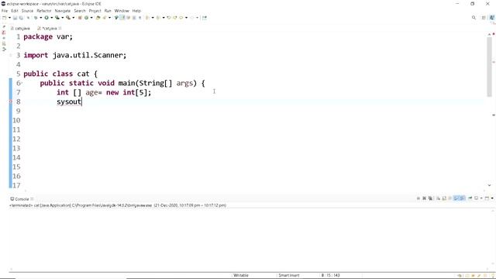Click the editor scrollbar down arrow
Image resolution: width=496 pixels, height=279 pixels.
click(x=489, y=185)
